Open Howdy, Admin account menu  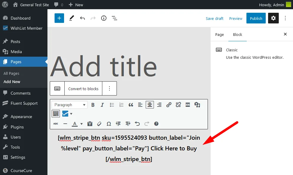tap(275, 5)
